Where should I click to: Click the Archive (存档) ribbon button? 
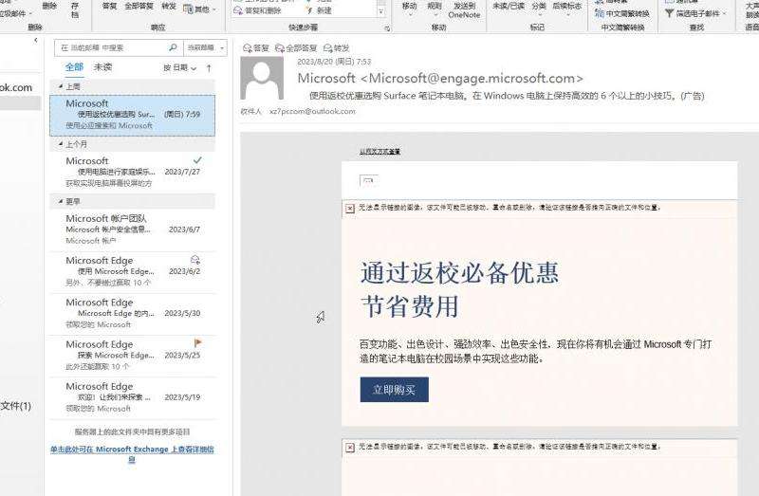click(75, 9)
